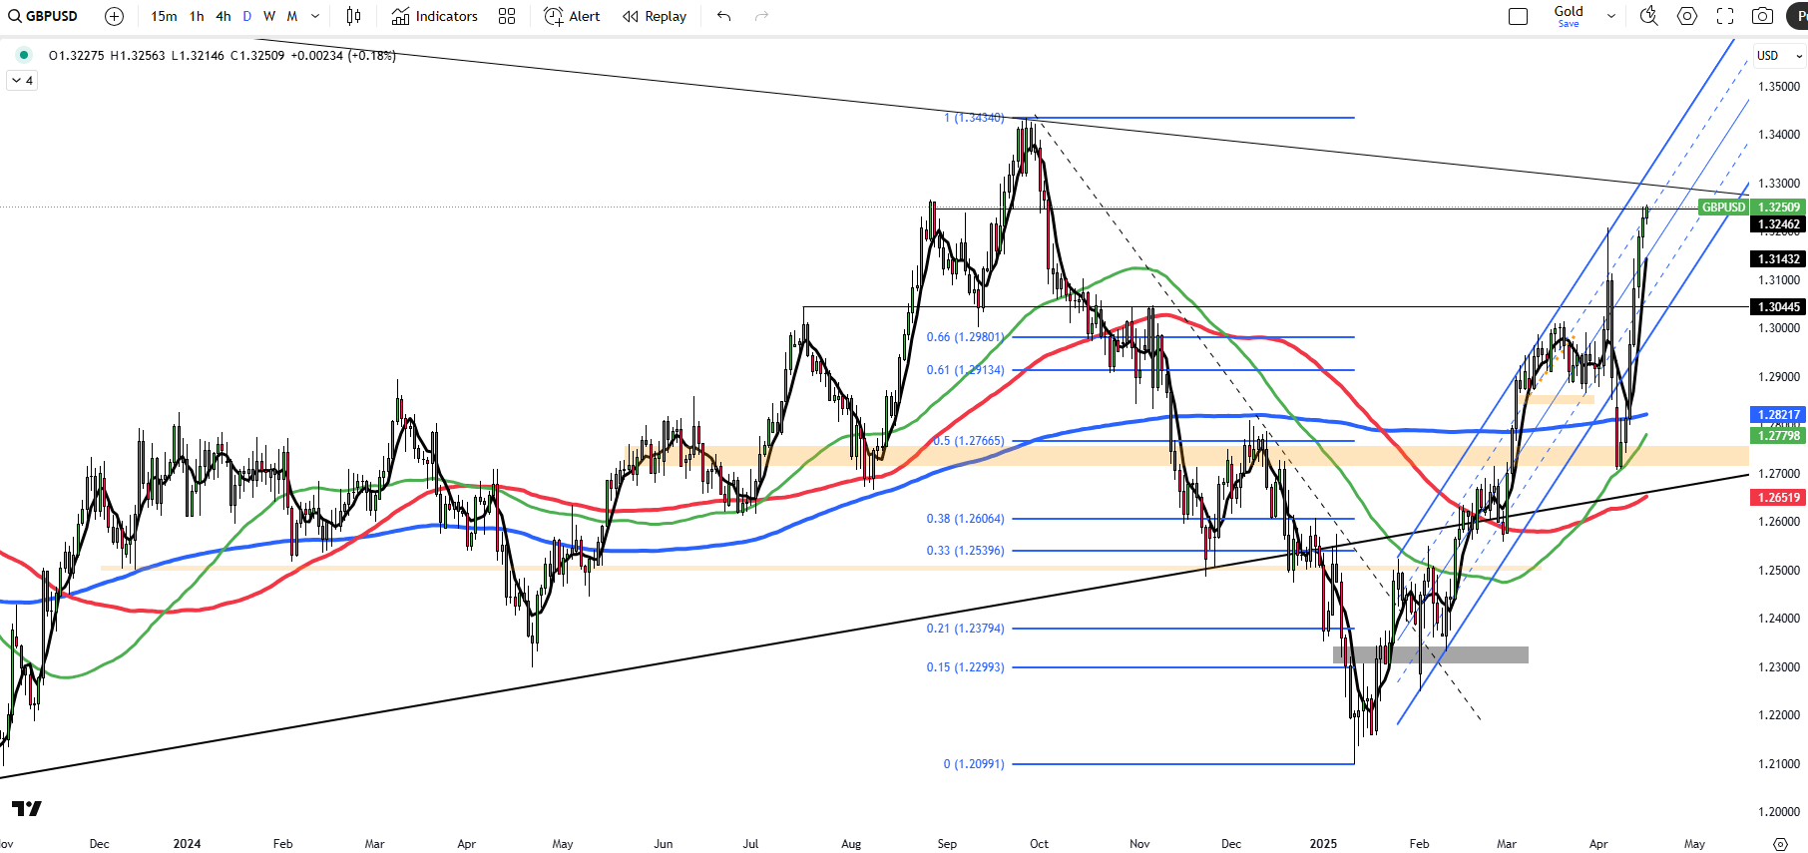The image size is (1808, 853).
Task: Select the 1h timeframe
Action: coord(197,16)
